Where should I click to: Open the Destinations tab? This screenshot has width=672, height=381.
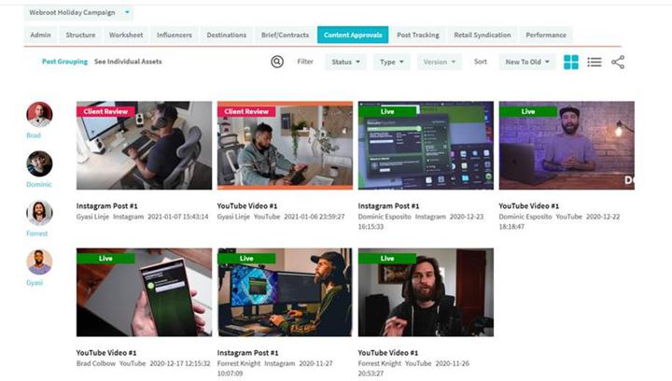[x=226, y=35]
